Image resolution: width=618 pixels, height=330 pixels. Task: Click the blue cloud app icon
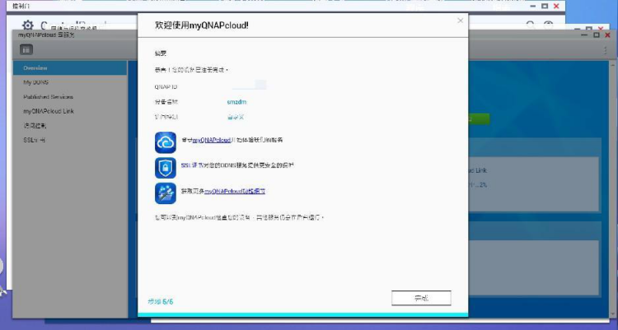pyautogui.click(x=166, y=142)
